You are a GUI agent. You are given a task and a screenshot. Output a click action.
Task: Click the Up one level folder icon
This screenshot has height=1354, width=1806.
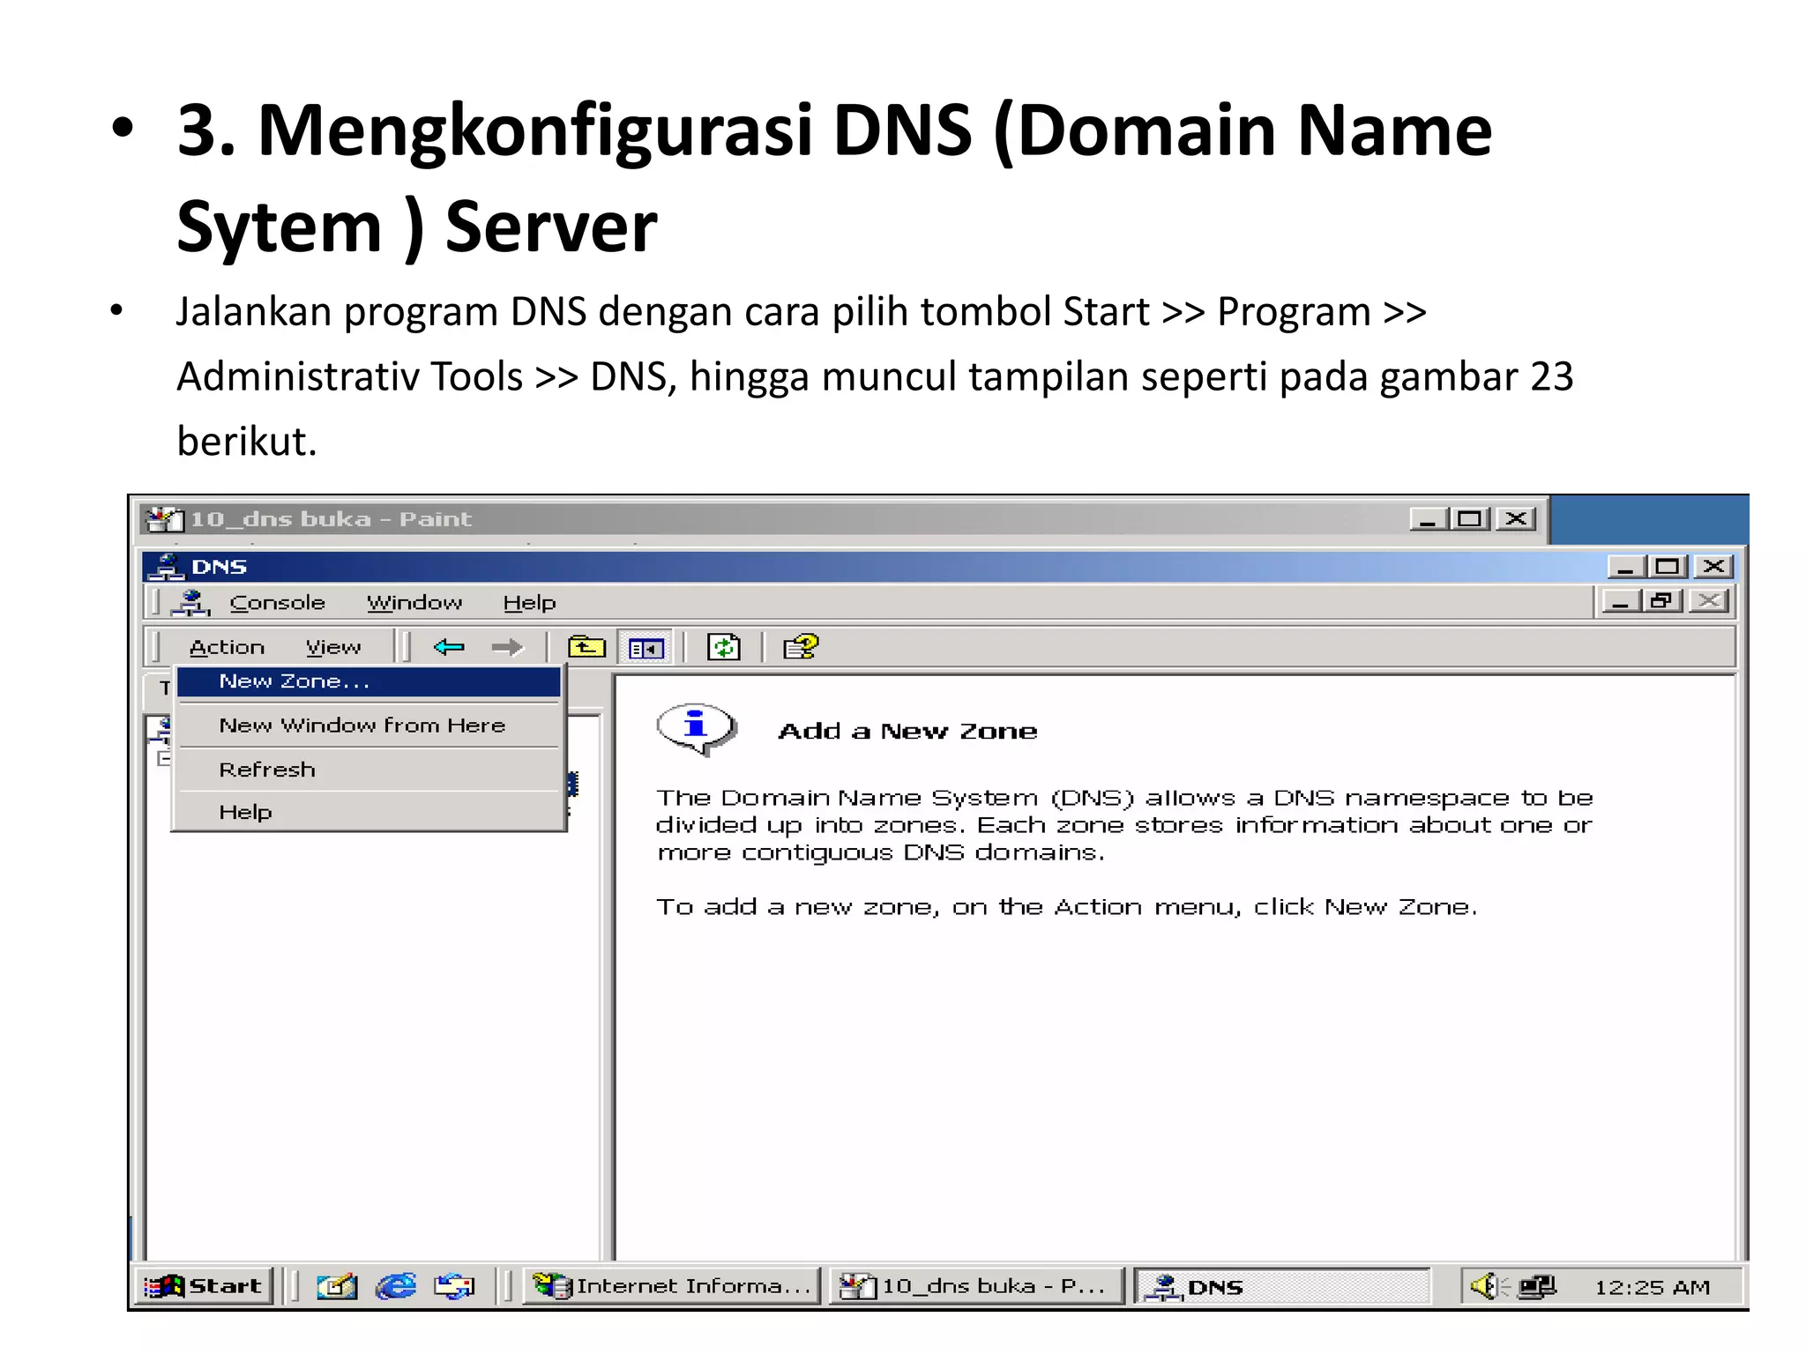coord(586,648)
